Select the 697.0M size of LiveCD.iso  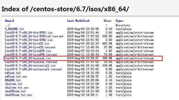coord(107,44)
